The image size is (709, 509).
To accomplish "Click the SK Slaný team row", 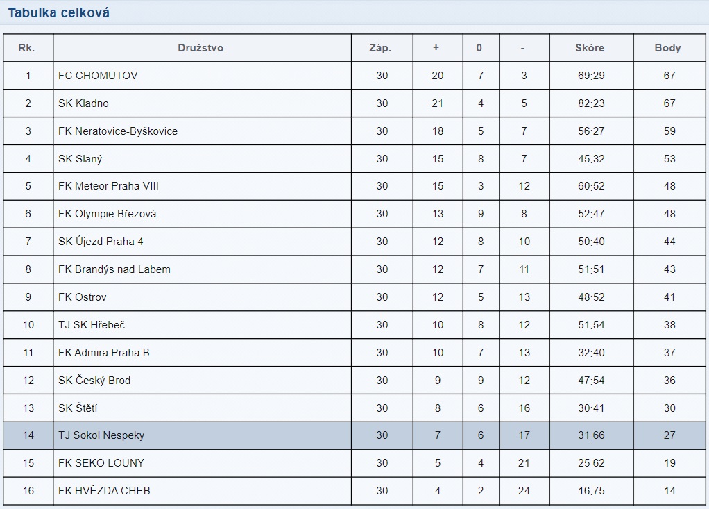I will [x=80, y=158].
